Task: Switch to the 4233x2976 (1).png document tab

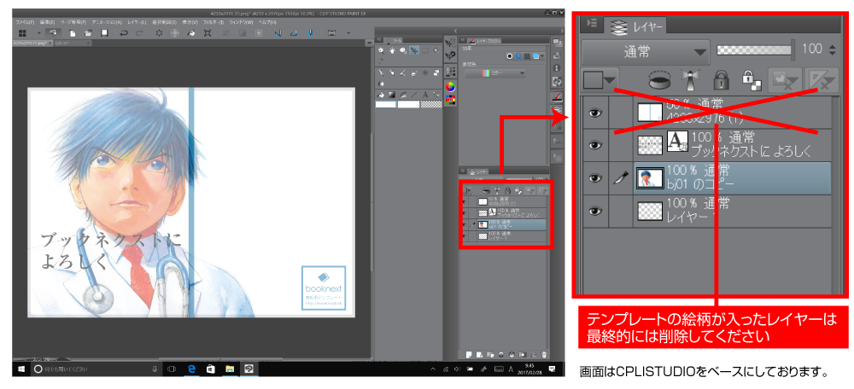Action: [32, 43]
